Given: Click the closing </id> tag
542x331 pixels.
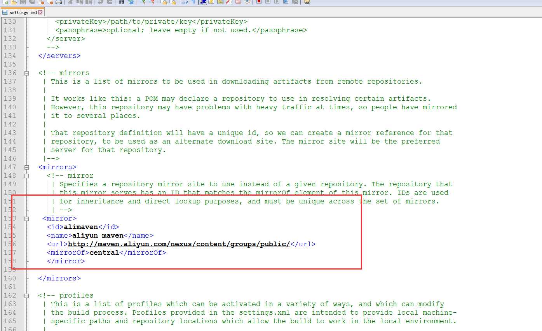Looking at the screenshot, I should coord(108,227).
